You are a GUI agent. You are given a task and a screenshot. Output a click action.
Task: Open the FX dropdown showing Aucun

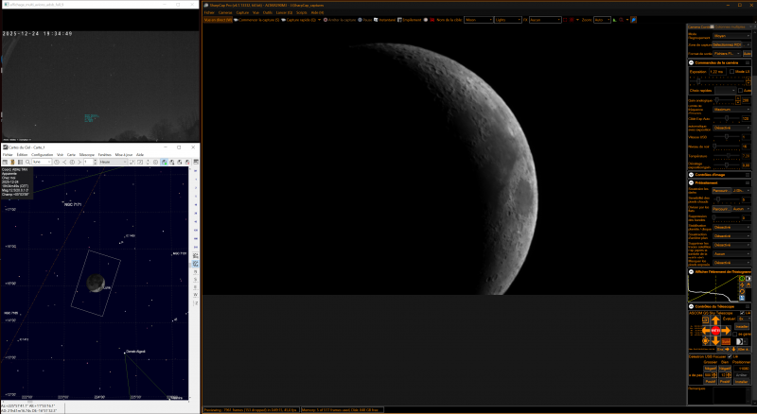tap(545, 20)
